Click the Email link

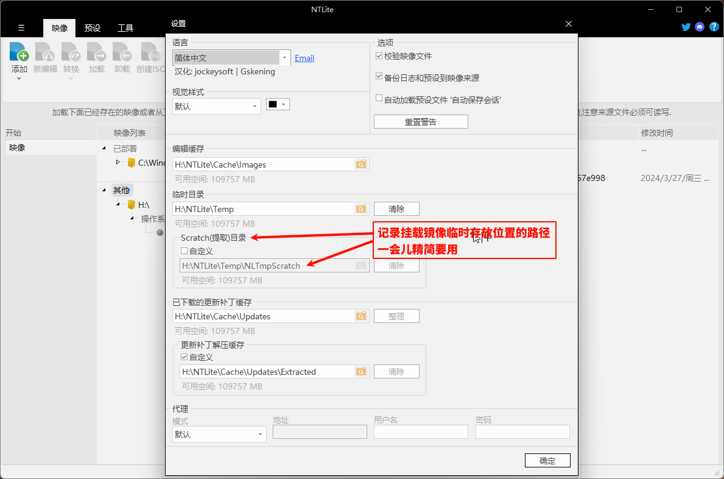tap(304, 59)
